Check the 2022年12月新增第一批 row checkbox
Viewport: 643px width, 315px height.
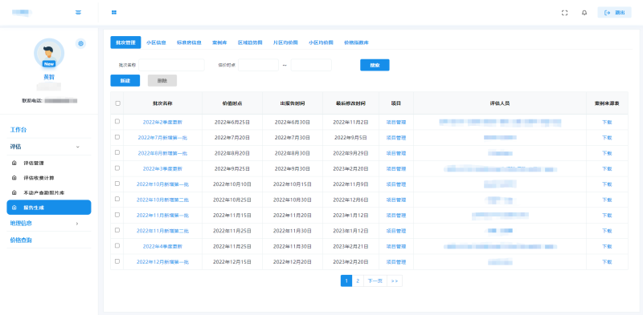117,261
